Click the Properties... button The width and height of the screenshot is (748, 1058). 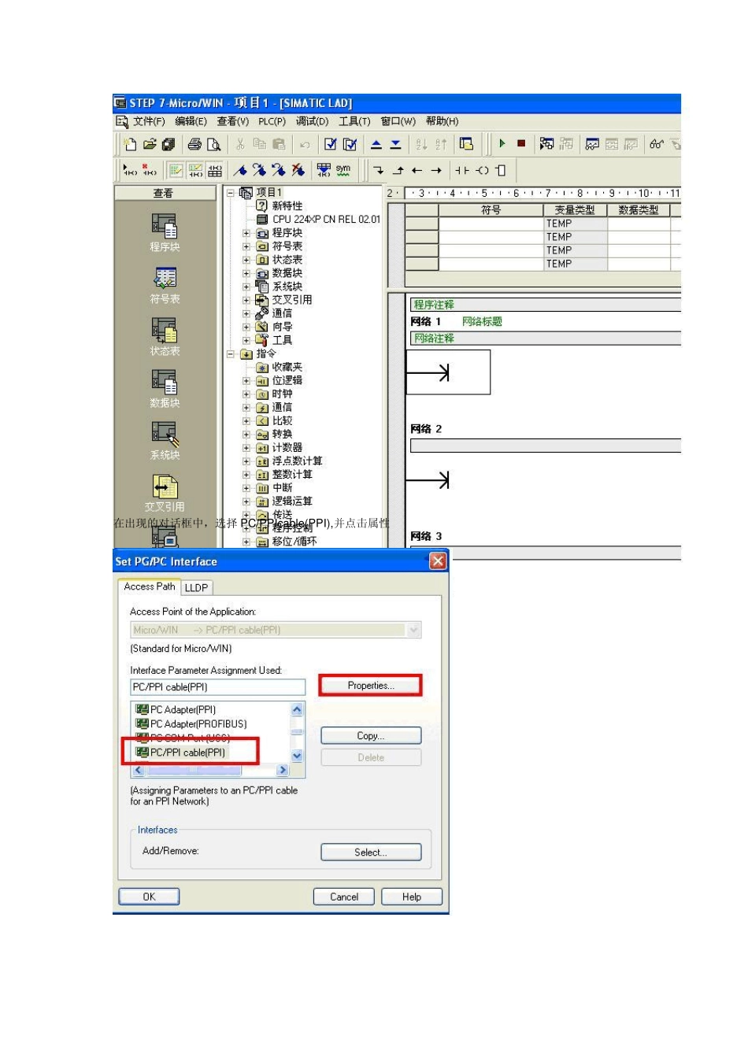pyautogui.click(x=371, y=686)
